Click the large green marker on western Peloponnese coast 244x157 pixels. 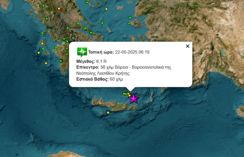61,61
